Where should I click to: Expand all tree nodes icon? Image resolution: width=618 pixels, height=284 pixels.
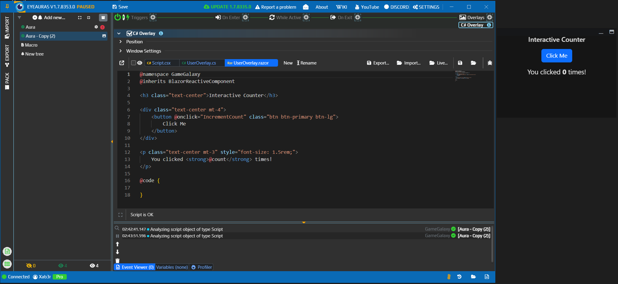tap(80, 18)
